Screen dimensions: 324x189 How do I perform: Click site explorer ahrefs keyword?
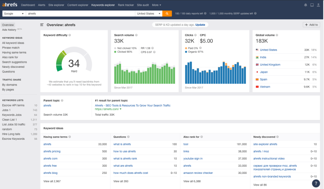(x=265, y=144)
